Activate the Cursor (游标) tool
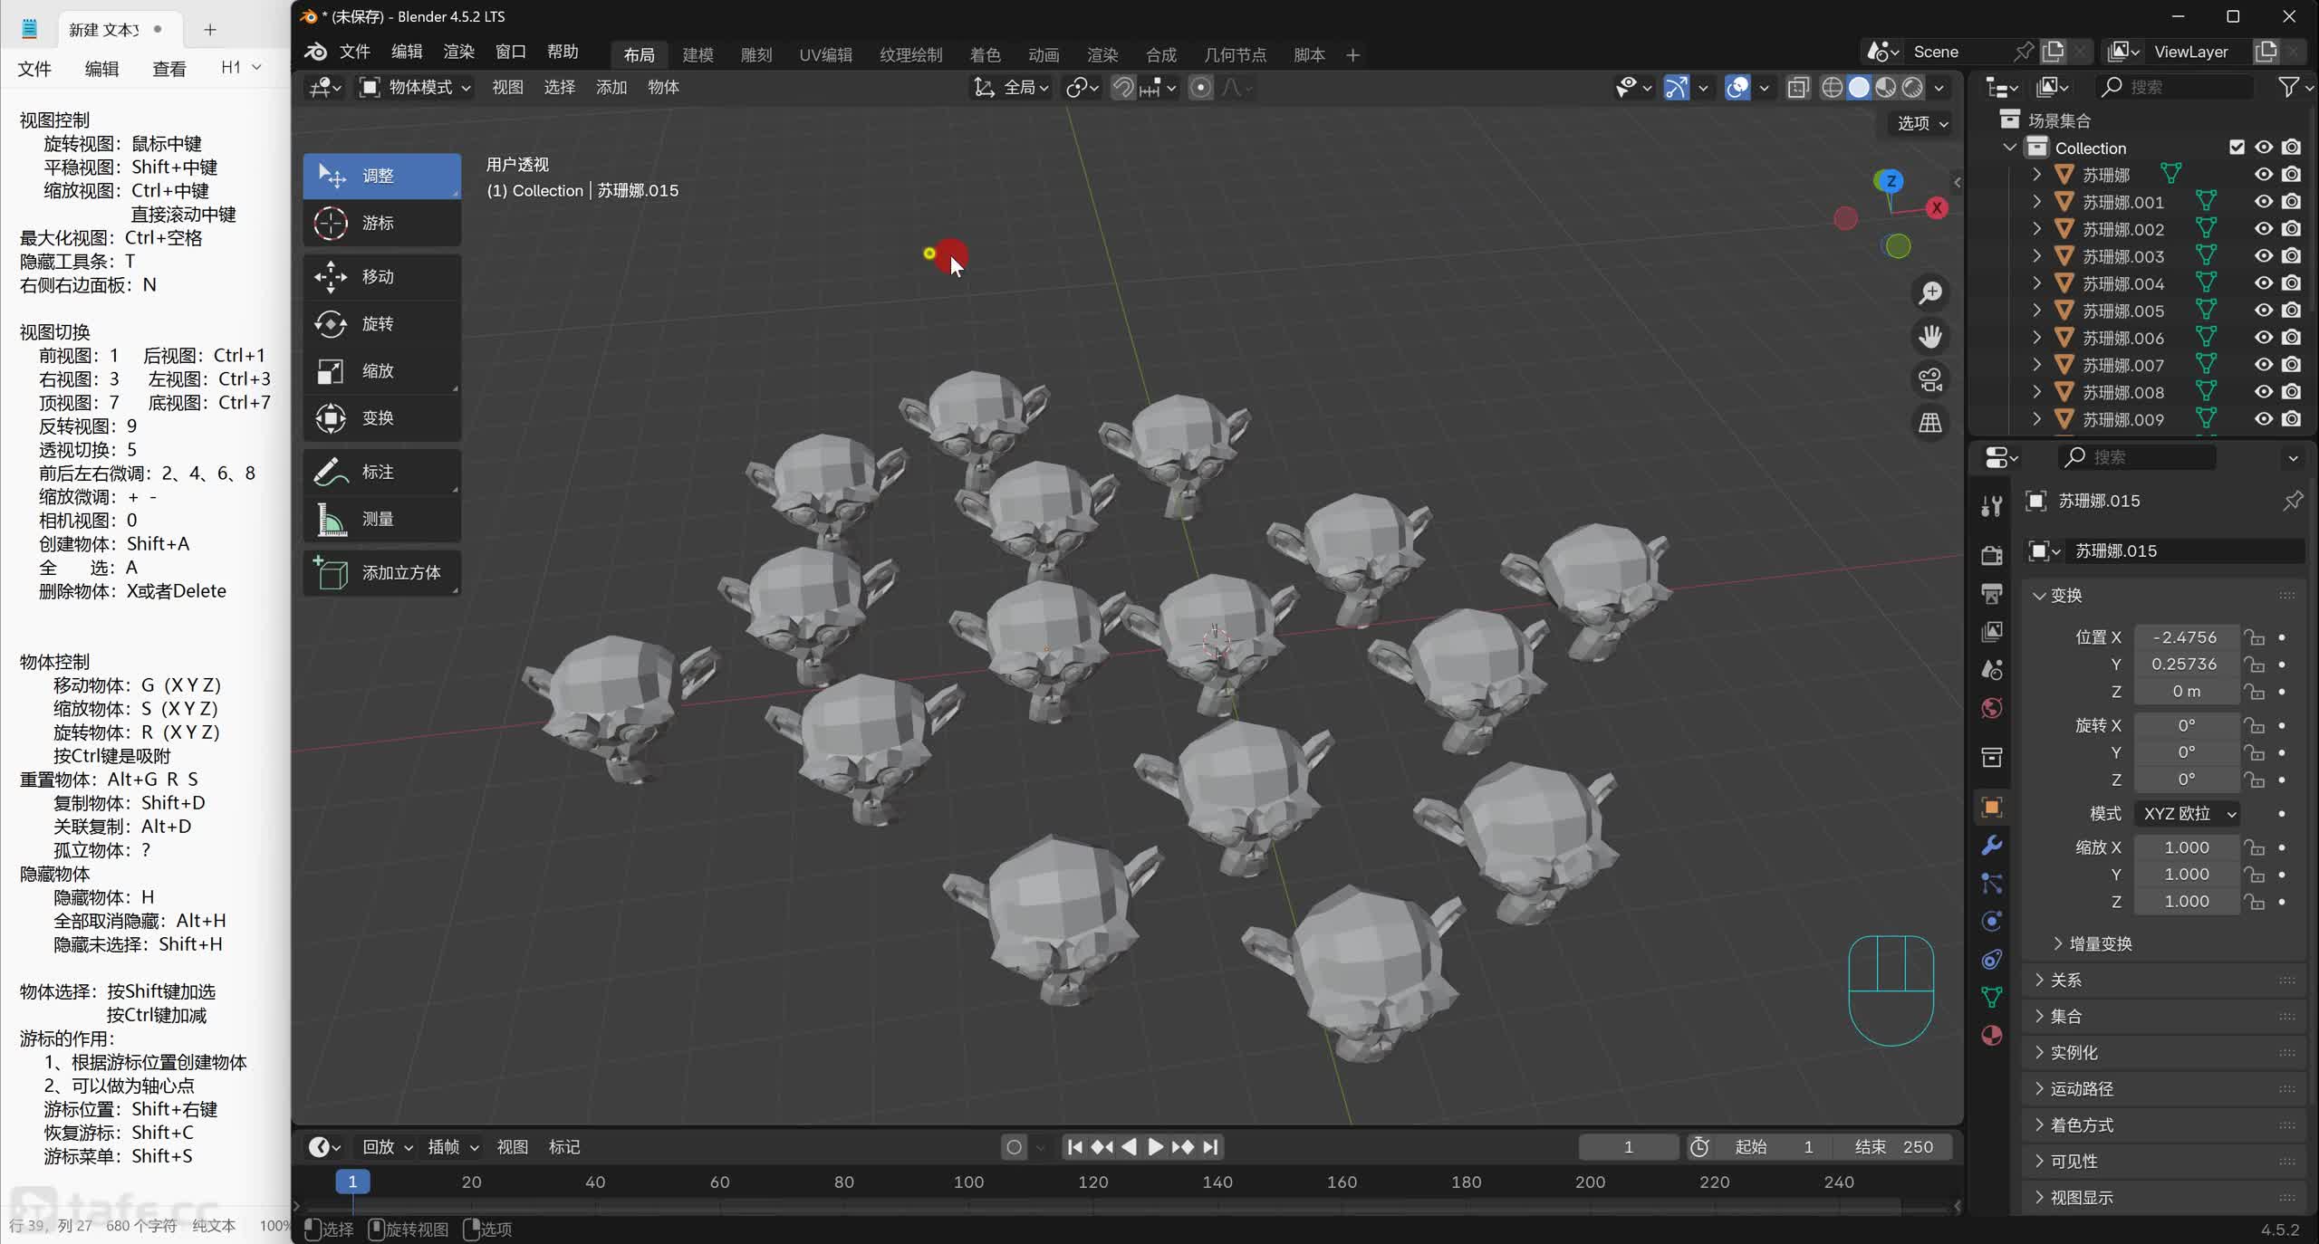The height and width of the screenshot is (1244, 2319). (x=380, y=223)
